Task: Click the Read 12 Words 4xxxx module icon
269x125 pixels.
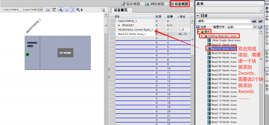Action: pyautogui.click(x=209, y=92)
